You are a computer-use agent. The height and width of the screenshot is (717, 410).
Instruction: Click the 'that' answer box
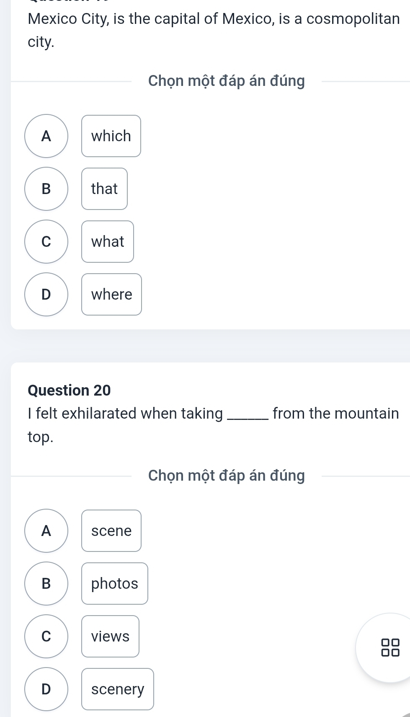[x=104, y=189]
